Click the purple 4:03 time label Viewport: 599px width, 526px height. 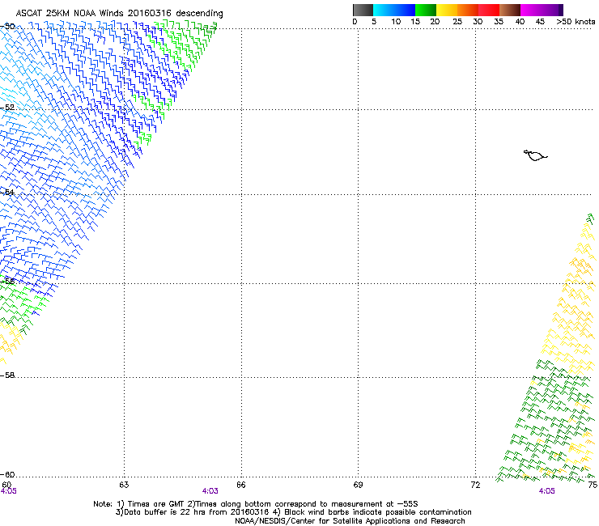pyautogui.click(x=210, y=491)
